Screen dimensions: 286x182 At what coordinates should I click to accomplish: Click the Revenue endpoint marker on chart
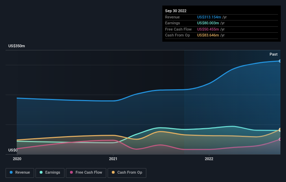(x=280, y=61)
